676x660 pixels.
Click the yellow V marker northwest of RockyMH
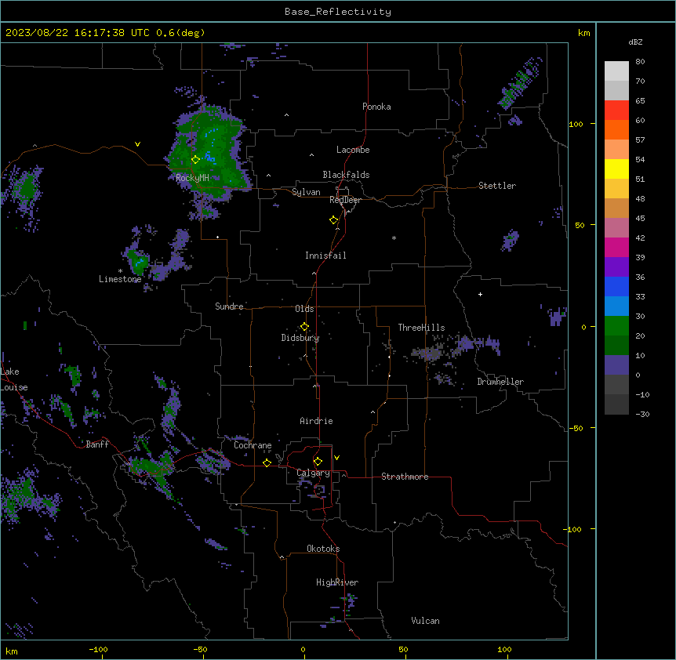click(137, 144)
